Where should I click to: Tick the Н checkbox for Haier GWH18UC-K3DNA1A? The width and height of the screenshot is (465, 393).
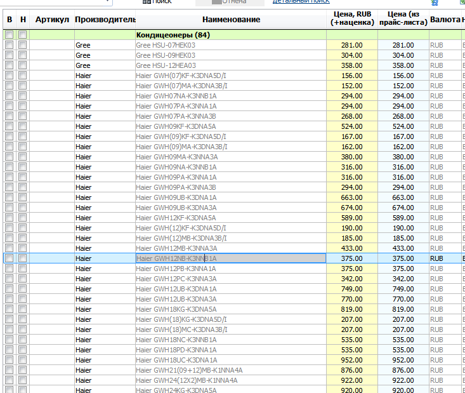pos(22,360)
